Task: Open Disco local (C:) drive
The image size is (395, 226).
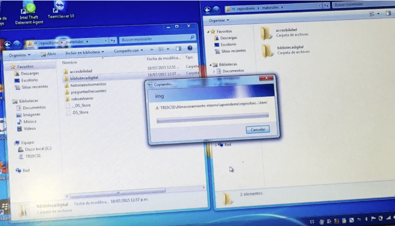Action: (x=35, y=149)
